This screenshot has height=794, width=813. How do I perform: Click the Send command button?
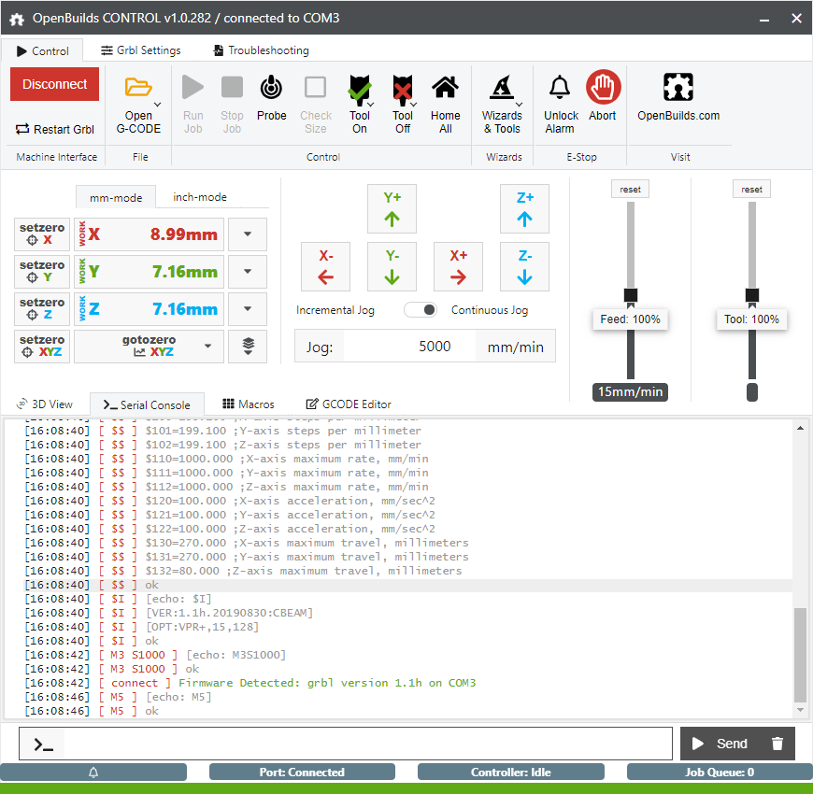pos(720,744)
